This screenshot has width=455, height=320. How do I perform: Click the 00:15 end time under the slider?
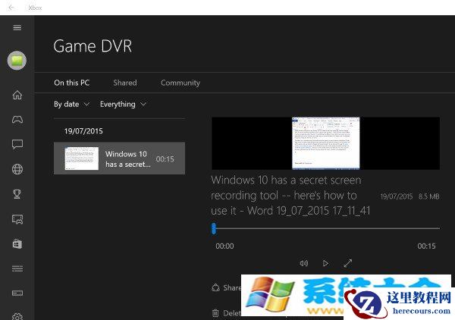[x=426, y=246]
